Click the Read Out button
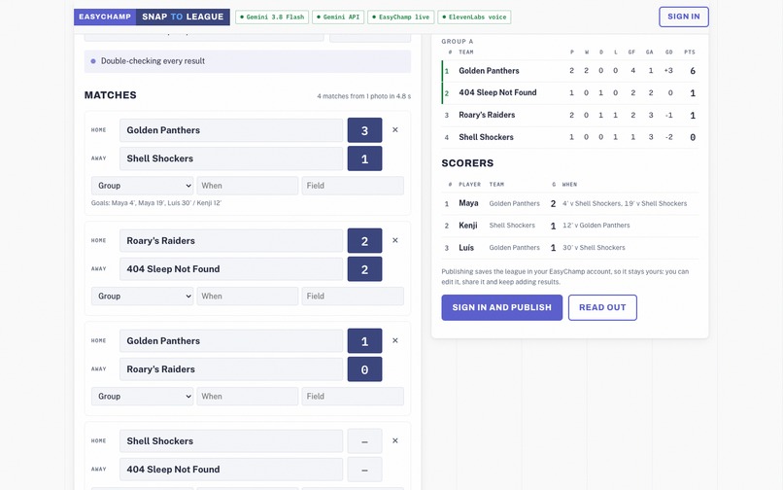Screen dimensions: 783x490 point(602,307)
